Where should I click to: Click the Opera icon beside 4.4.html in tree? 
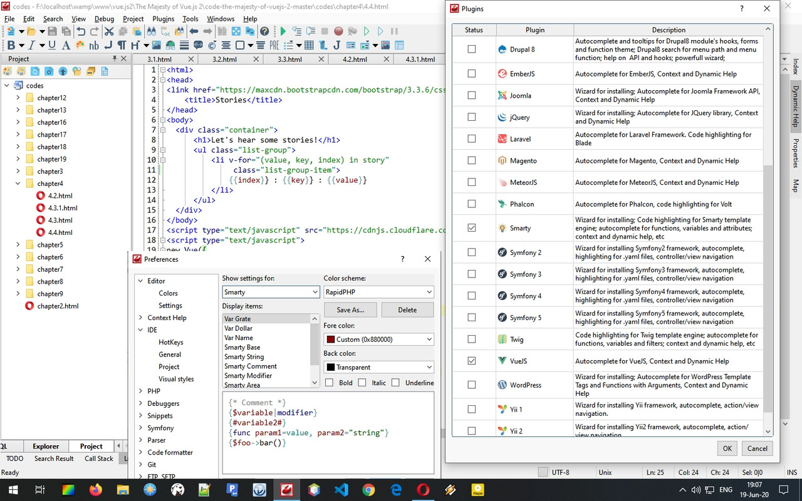click(41, 232)
